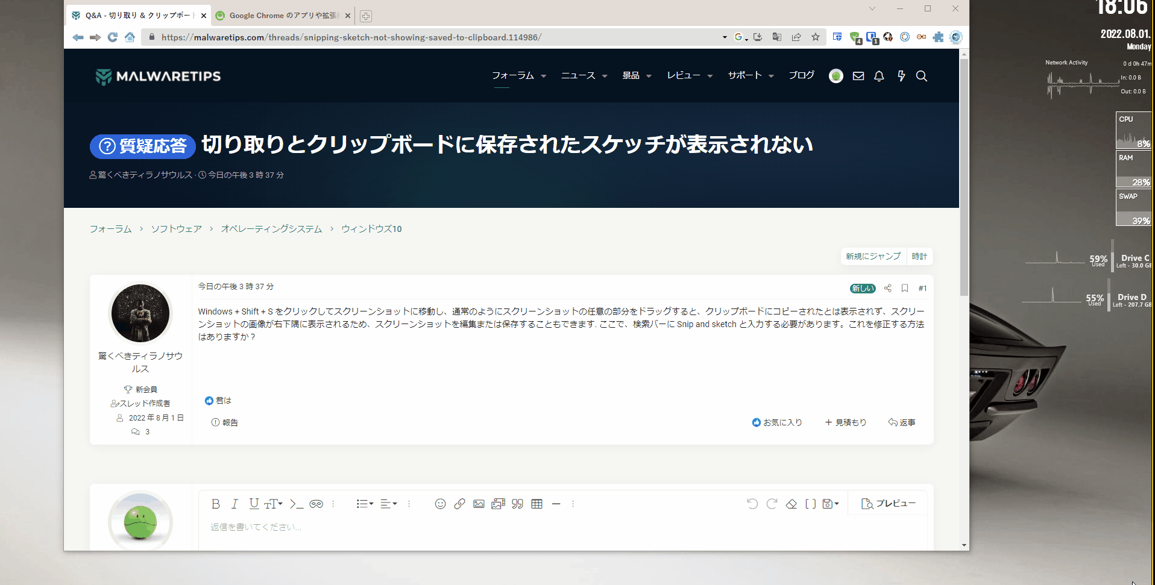
Task: Like the post with the お気に入り button
Action: [x=777, y=423]
